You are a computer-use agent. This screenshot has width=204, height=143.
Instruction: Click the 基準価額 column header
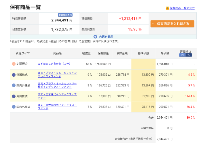(x=143, y=53)
